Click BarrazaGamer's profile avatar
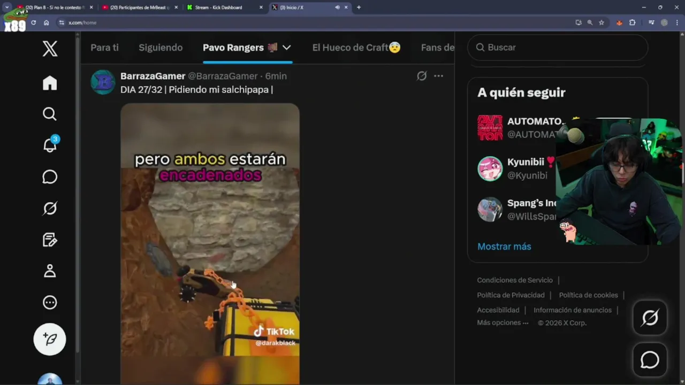Viewport: 685px width, 385px height. 103,82
